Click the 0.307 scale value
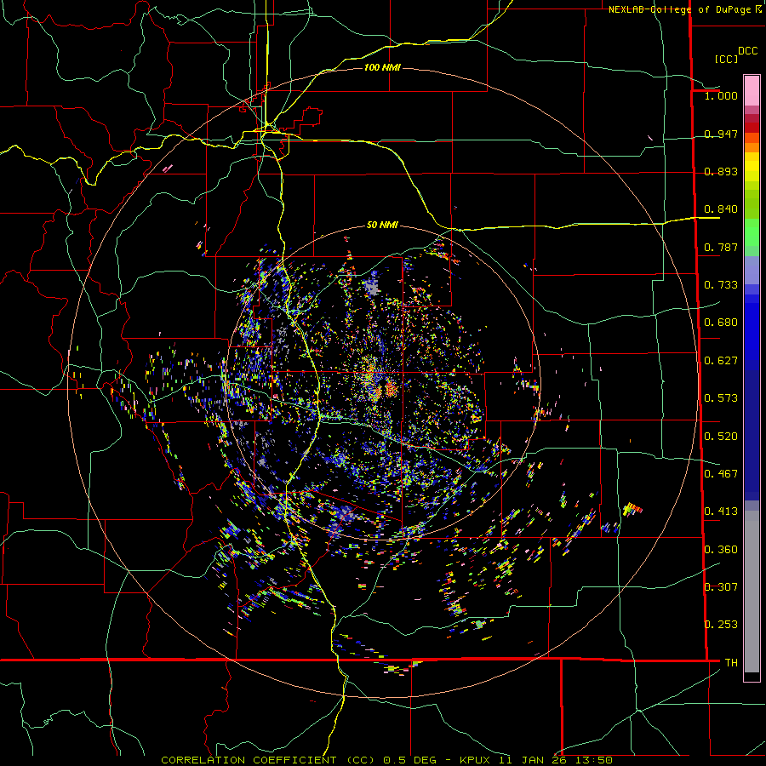Image resolution: width=766 pixels, height=766 pixels. [721, 587]
